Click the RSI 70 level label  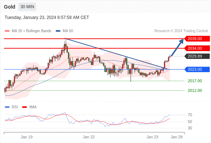pos(190,115)
